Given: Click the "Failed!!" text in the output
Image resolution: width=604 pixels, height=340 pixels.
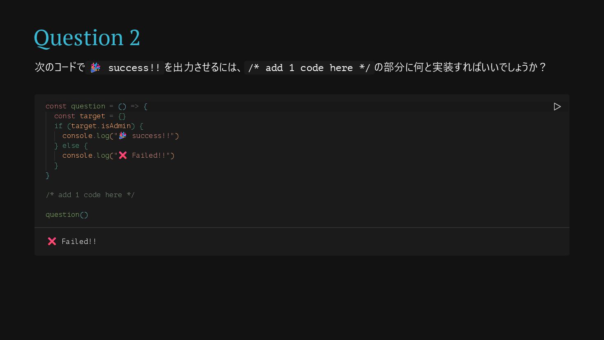Looking at the screenshot, I should [79, 241].
